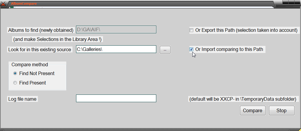Viewport: 301px width, 131px height.
Task: Click the greyed-out D:\GA\AIF\ albums path field
Action: tap(116, 30)
